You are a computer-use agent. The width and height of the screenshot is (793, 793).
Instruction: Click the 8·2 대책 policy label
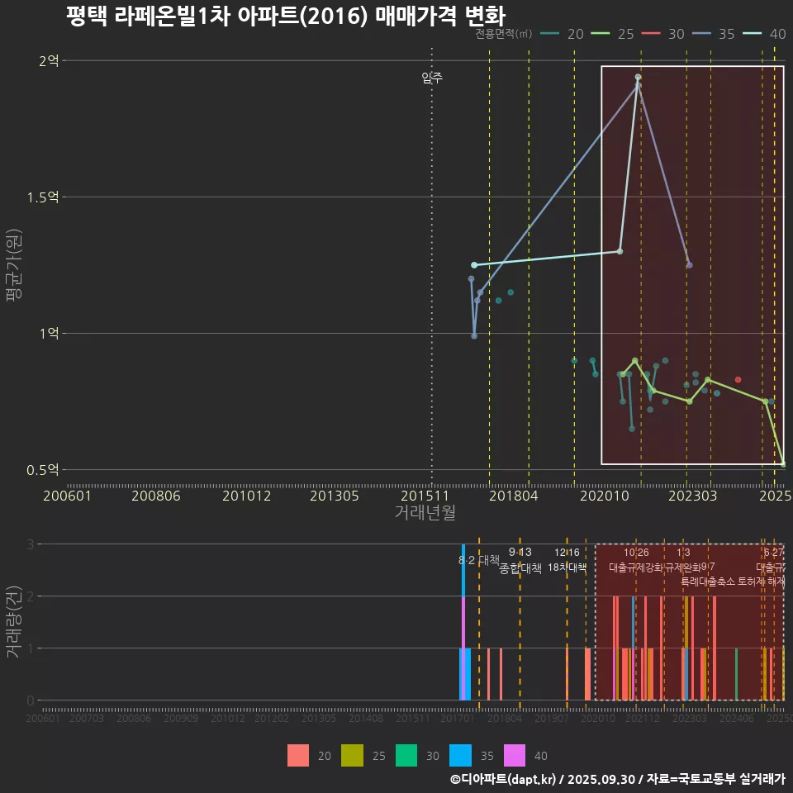[x=479, y=559]
